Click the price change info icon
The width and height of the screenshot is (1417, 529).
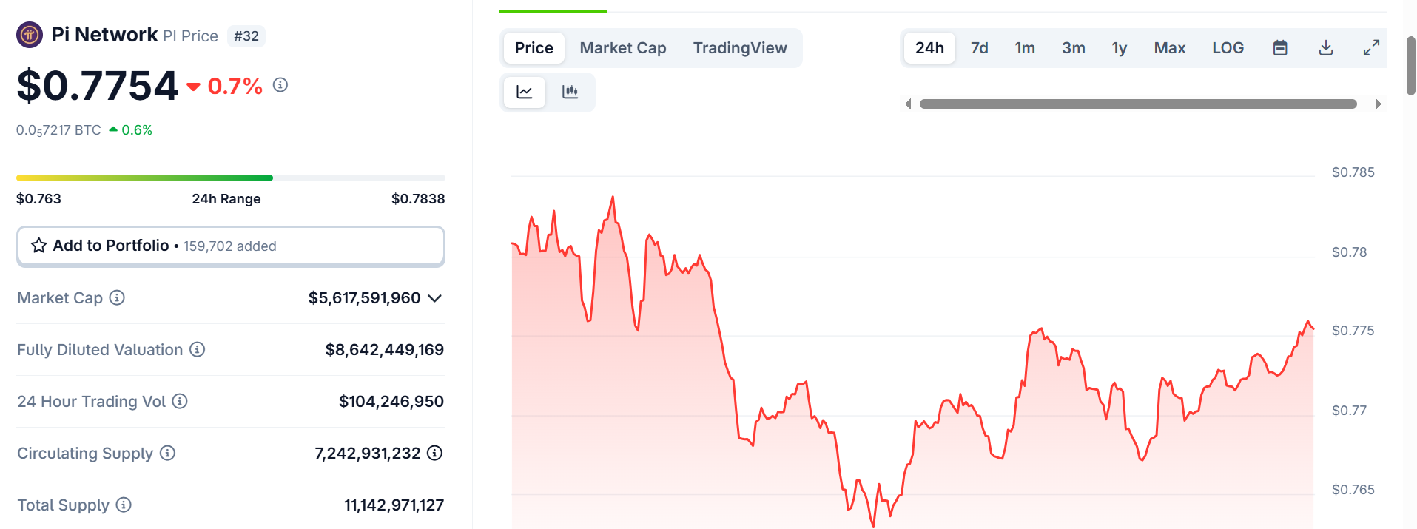(280, 85)
